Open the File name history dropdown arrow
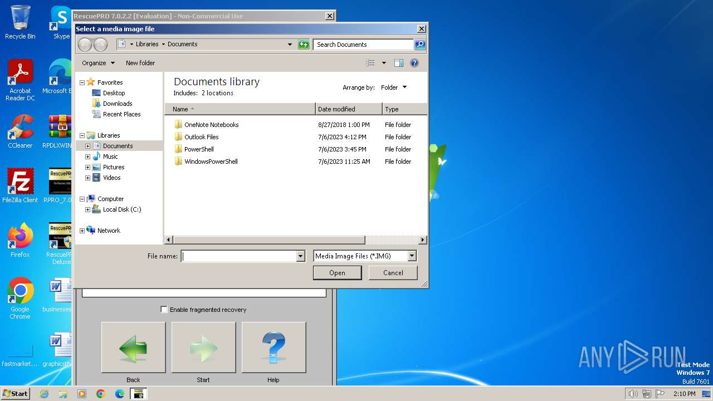Viewport: 713px width, 401px height. [x=301, y=256]
